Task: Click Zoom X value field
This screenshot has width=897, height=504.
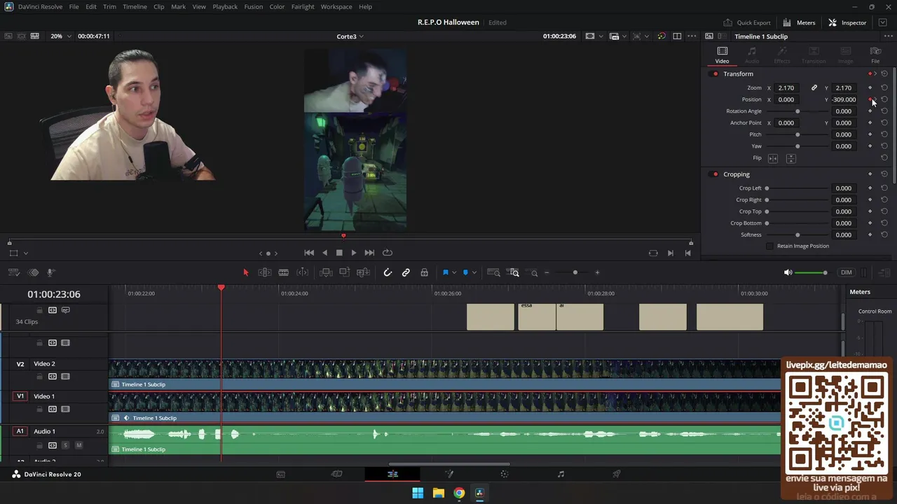Action: click(786, 88)
